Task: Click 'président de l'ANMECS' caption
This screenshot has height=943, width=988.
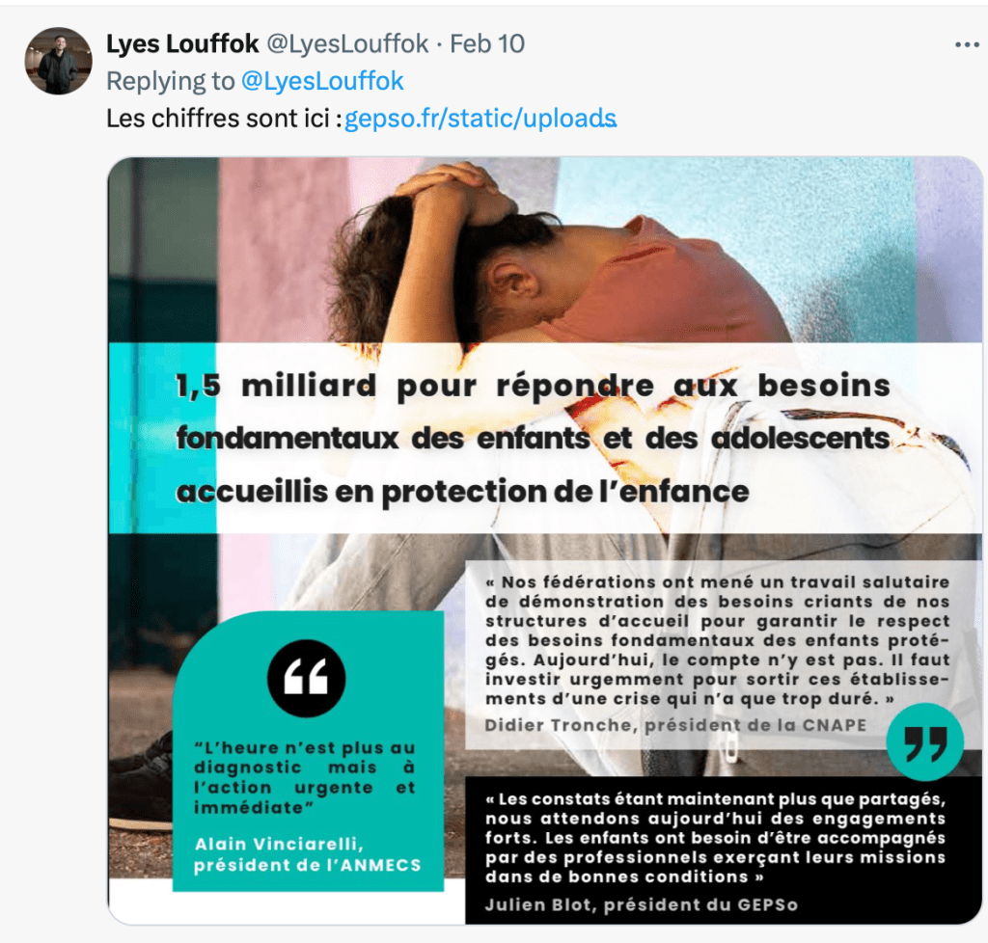Action: (307, 866)
